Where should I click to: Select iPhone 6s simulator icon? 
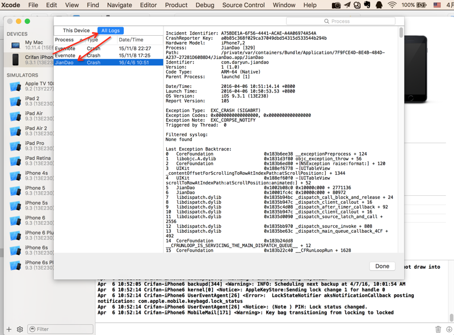coord(15,250)
